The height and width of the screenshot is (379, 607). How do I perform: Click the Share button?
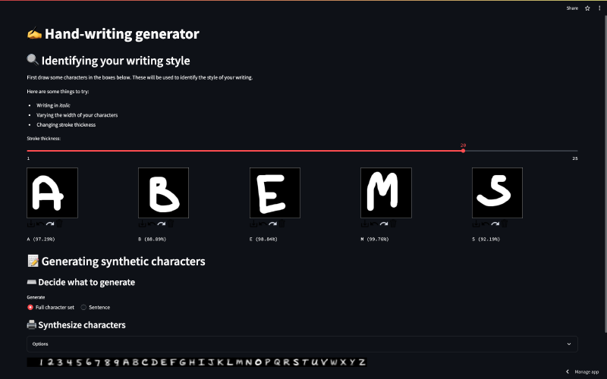pyautogui.click(x=572, y=8)
